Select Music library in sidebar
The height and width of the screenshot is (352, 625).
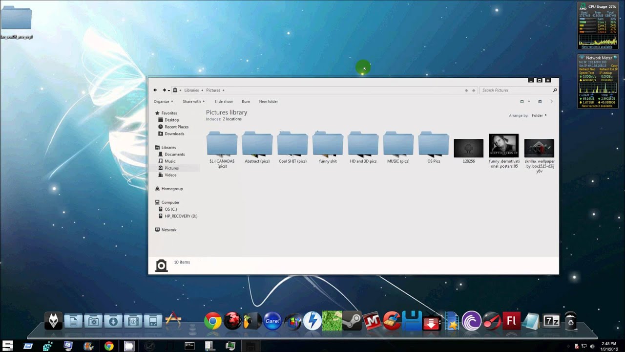click(170, 161)
